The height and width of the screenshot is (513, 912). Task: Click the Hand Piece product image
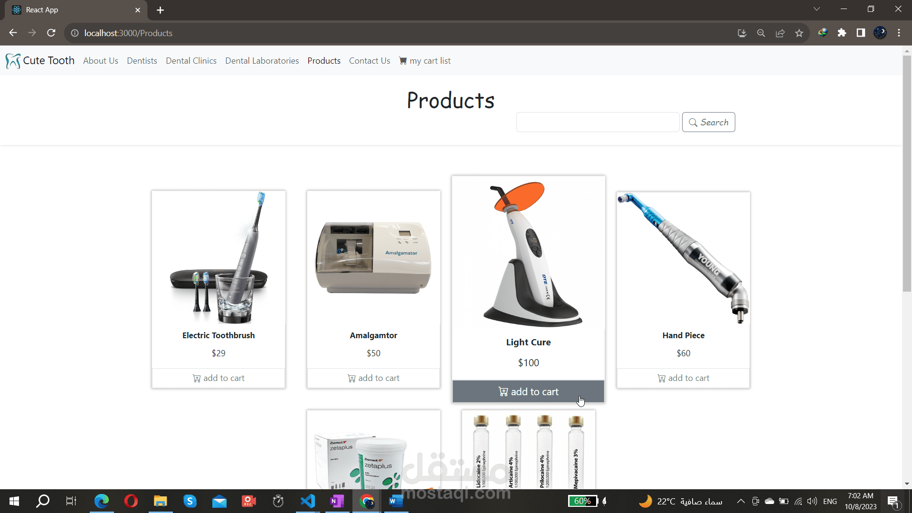[x=683, y=259]
